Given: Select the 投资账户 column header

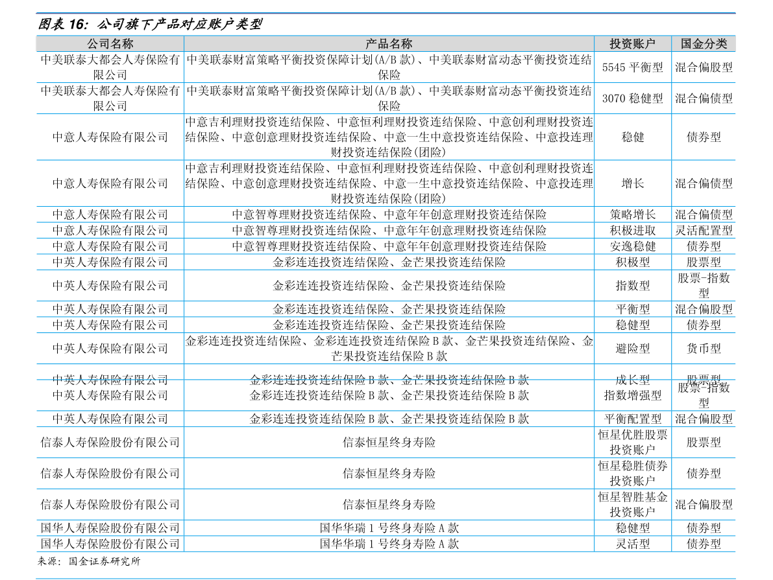Looking at the screenshot, I should (x=633, y=44).
